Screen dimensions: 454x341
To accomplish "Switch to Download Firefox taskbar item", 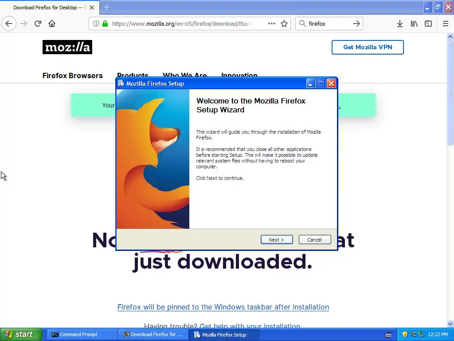I will (x=153, y=334).
